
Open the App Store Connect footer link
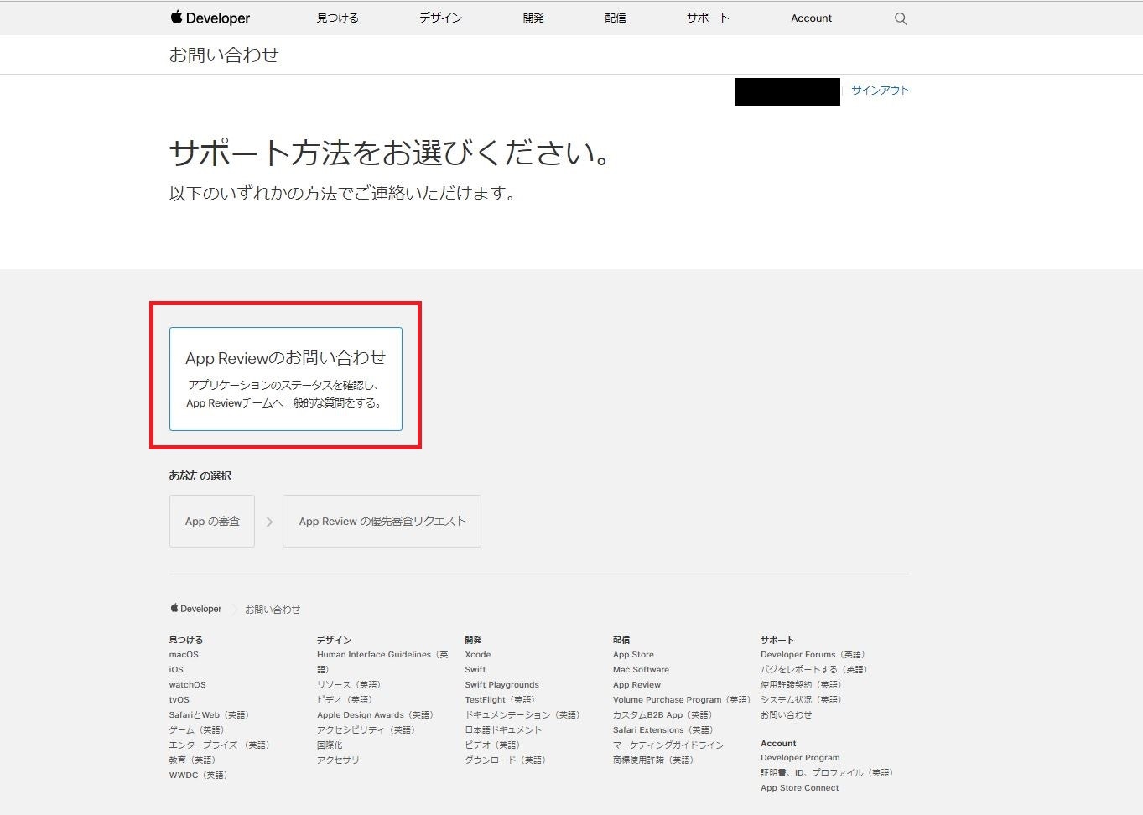click(x=799, y=788)
